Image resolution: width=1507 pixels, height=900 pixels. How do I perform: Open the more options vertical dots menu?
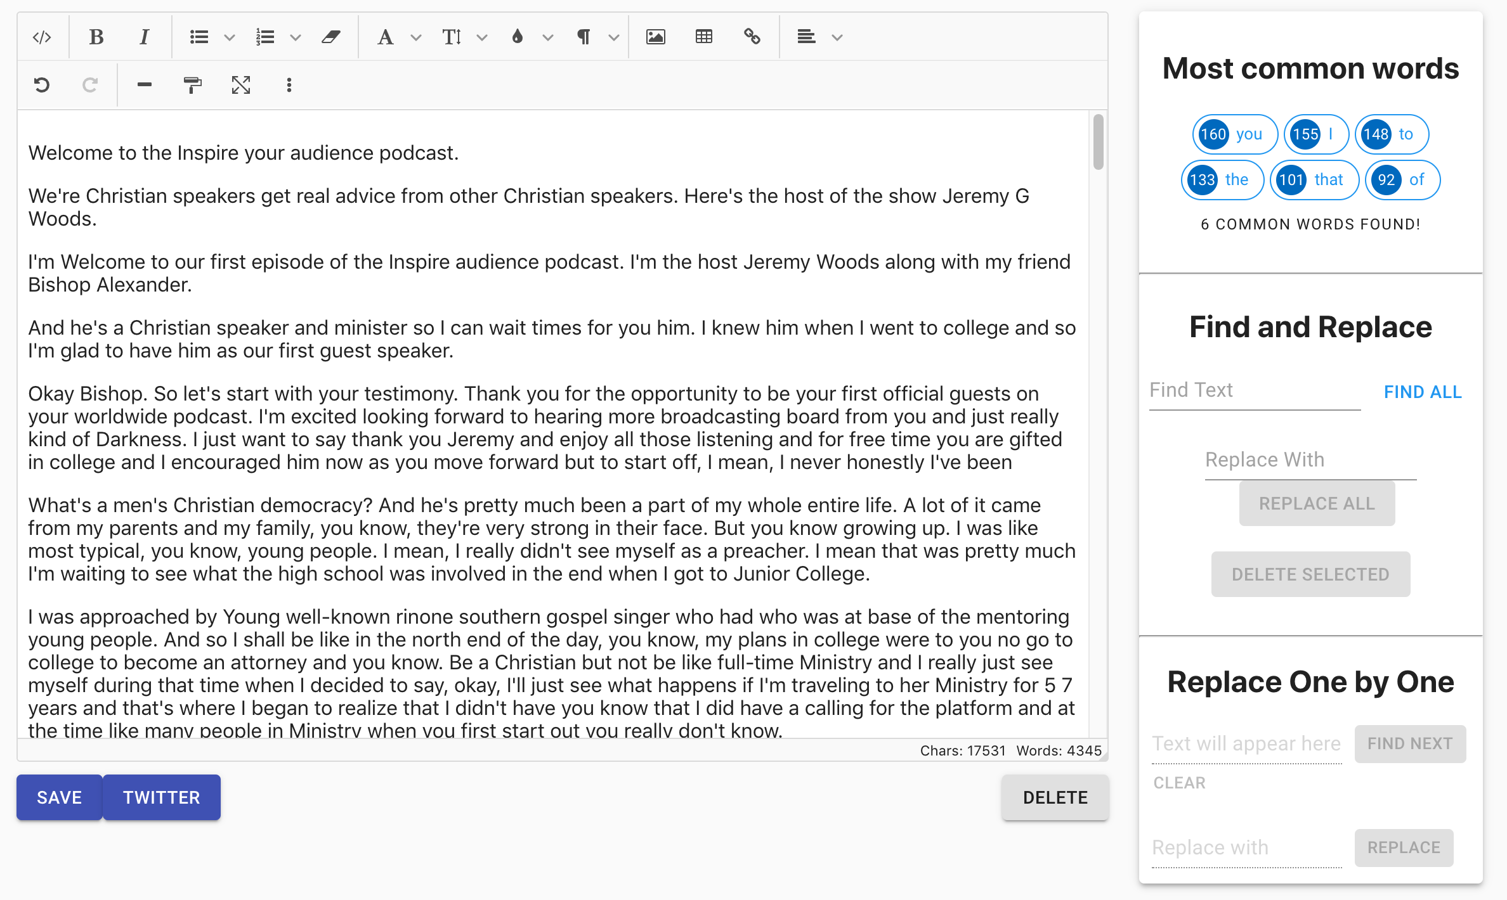(x=289, y=85)
